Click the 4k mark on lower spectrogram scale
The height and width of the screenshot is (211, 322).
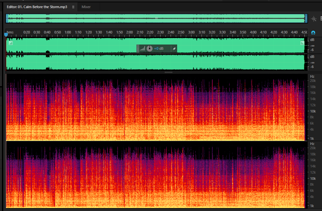(312, 197)
